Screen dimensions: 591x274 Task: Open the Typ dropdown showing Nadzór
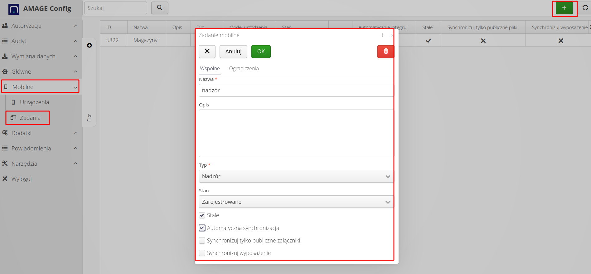point(296,176)
